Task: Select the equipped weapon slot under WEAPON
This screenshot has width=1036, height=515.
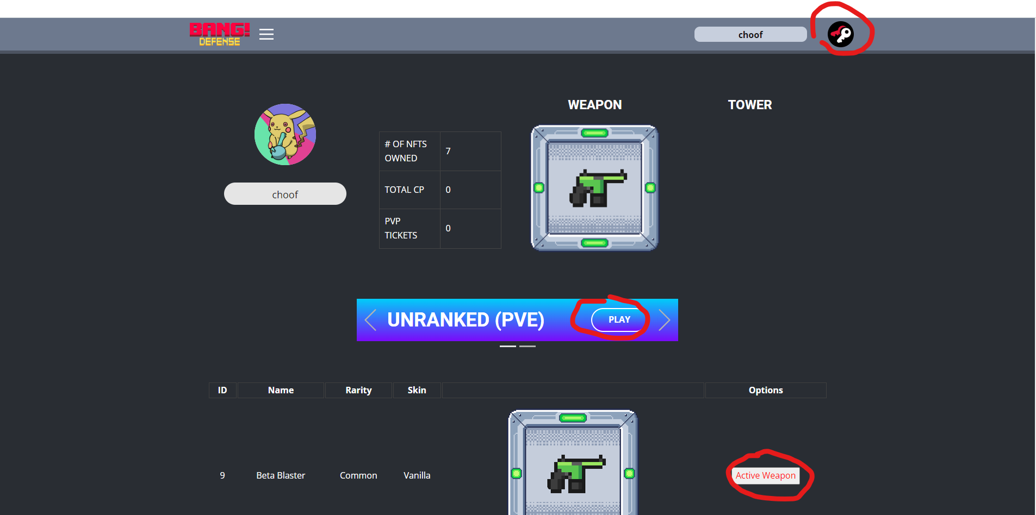Action: (x=594, y=188)
